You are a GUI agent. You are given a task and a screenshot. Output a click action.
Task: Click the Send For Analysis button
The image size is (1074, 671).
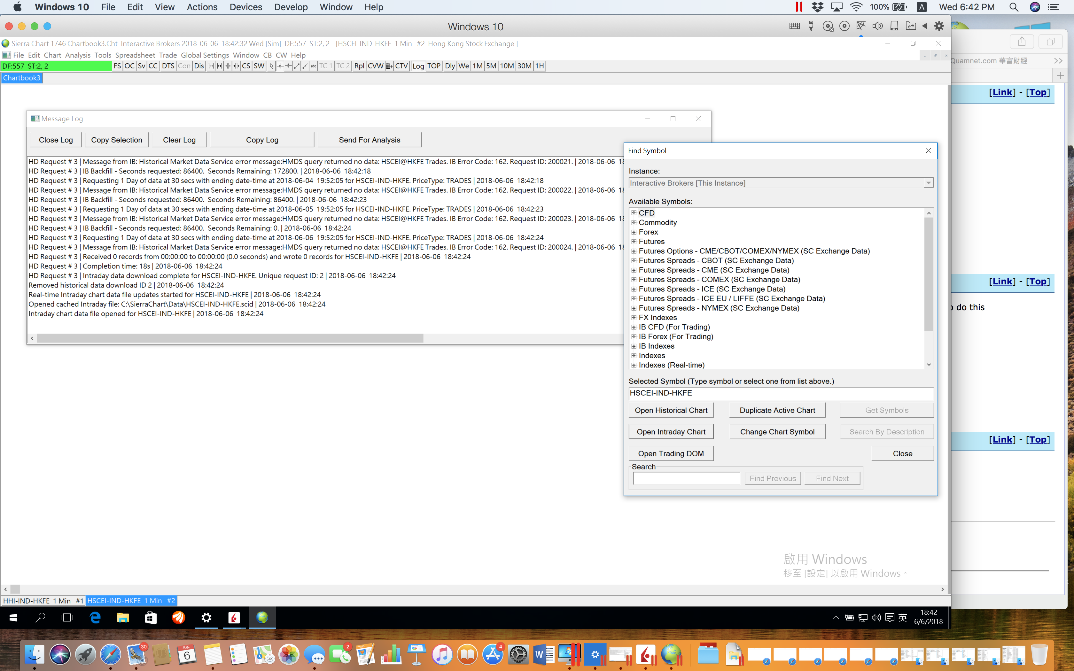pos(369,140)
